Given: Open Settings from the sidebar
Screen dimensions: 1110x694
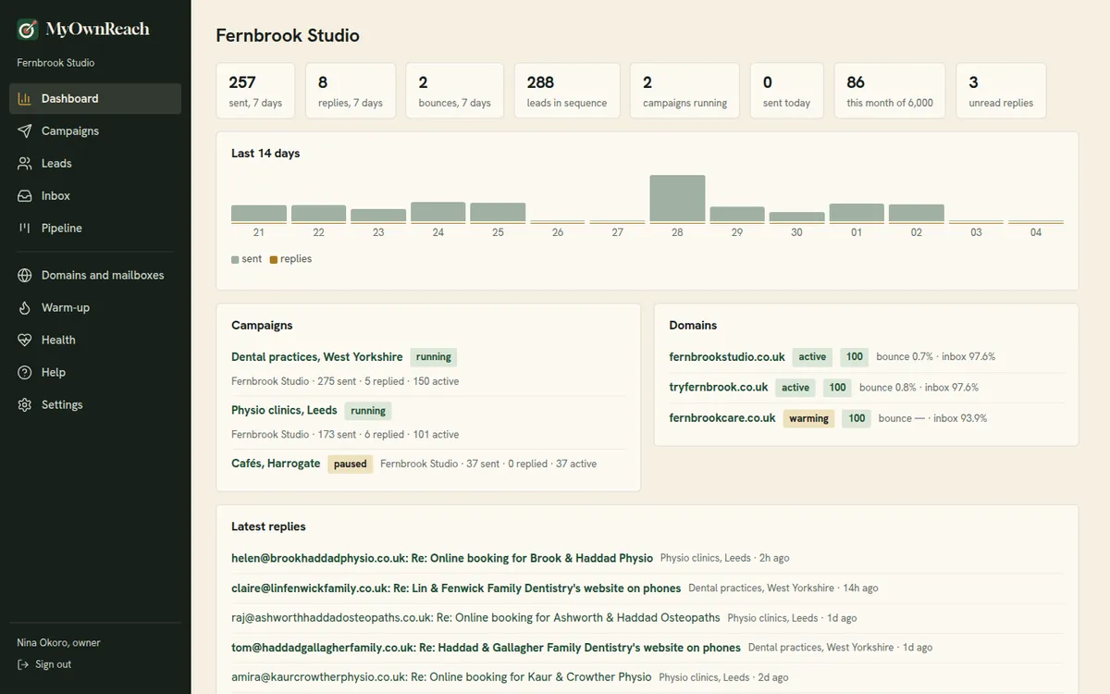Looking at the screenshot, I should (95, 404).
